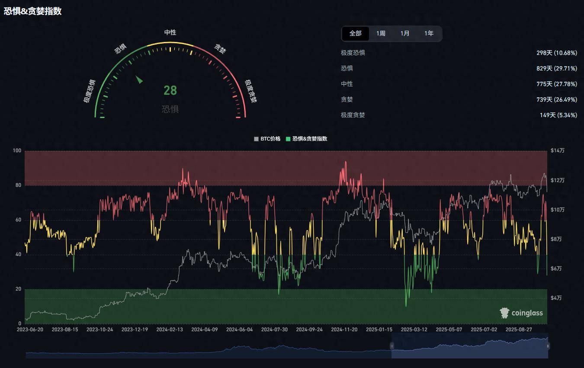The image size is (584, 368).
Task: Click the green gauge pointer arrow
Action: pyautogui.click(x=139, y=80)
